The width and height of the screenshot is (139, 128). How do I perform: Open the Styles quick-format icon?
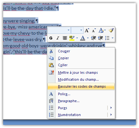point(102,30)
